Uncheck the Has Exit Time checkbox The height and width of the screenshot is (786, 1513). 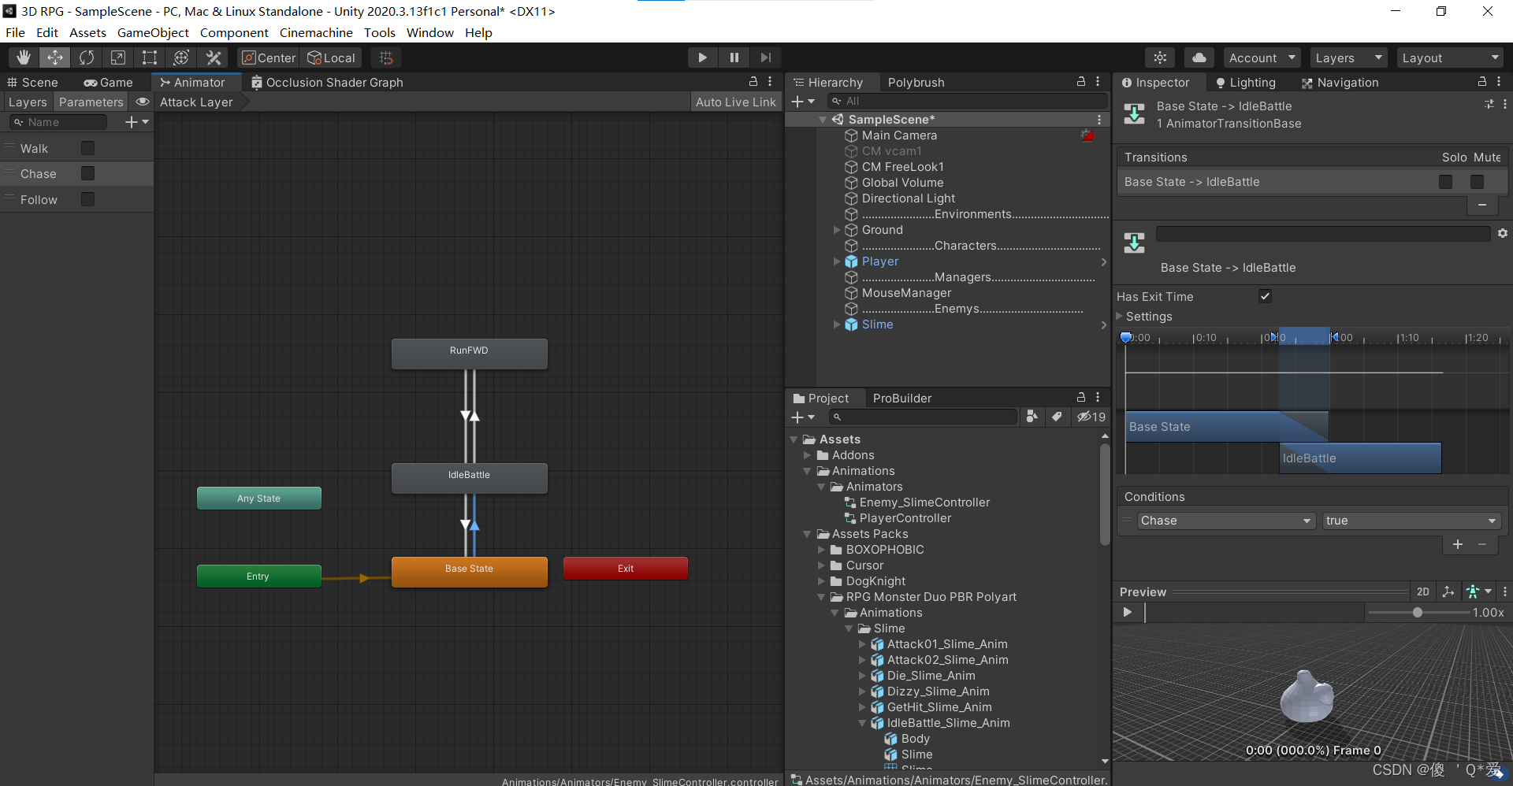click(x=1265, y=296)
